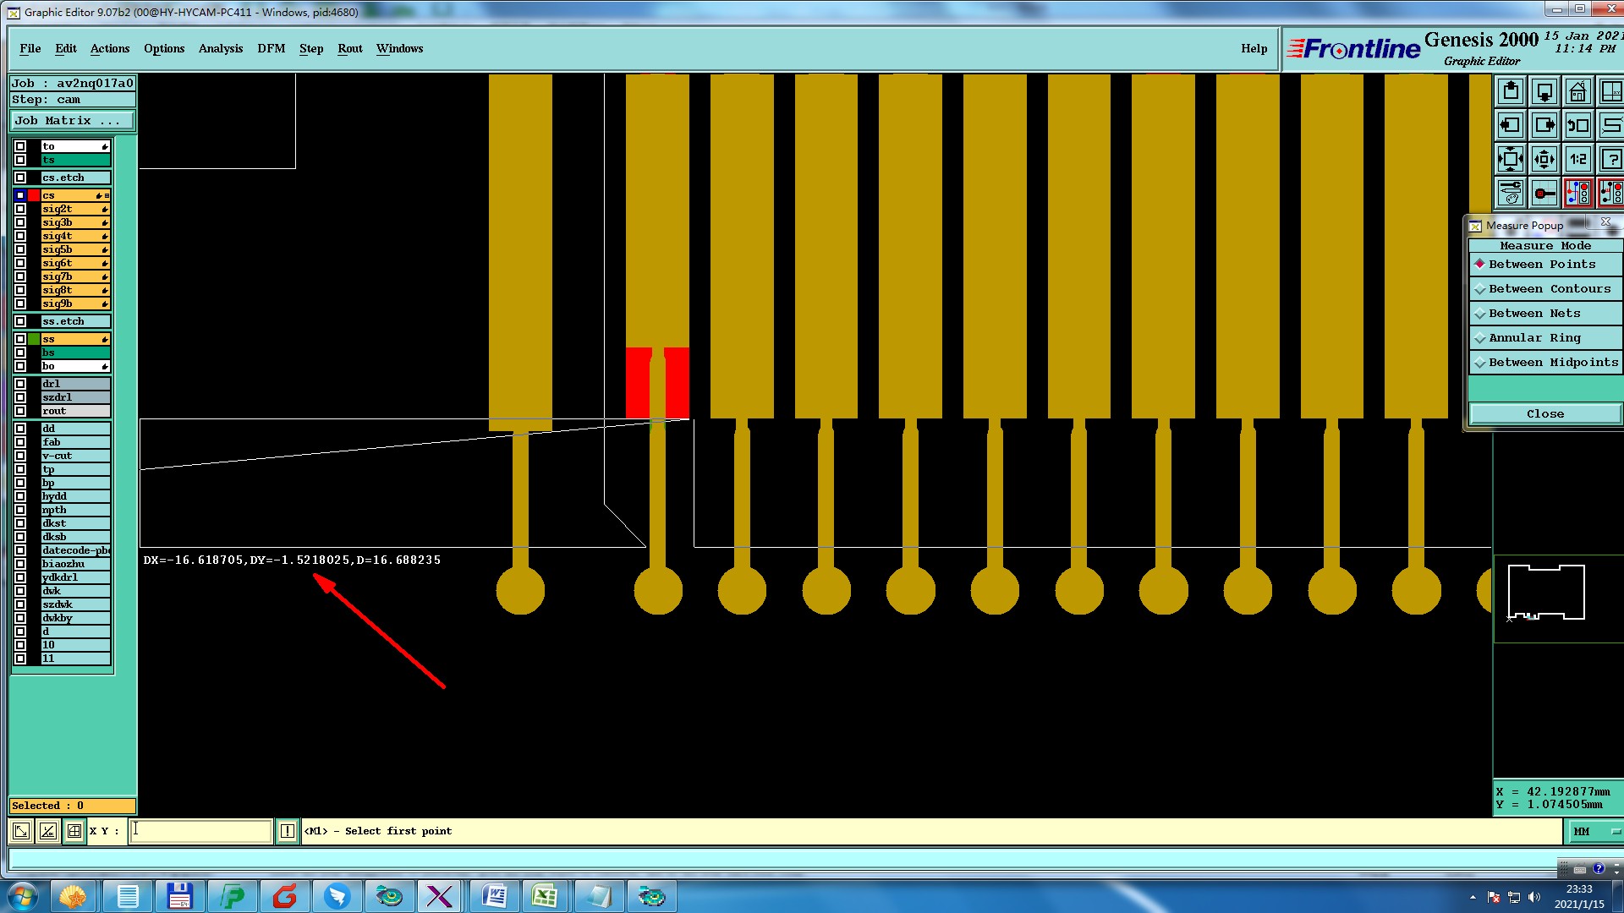The image size is (1624, 913).
Task: Open the wrench and pen tools icon
Action: click(1511, 193)
